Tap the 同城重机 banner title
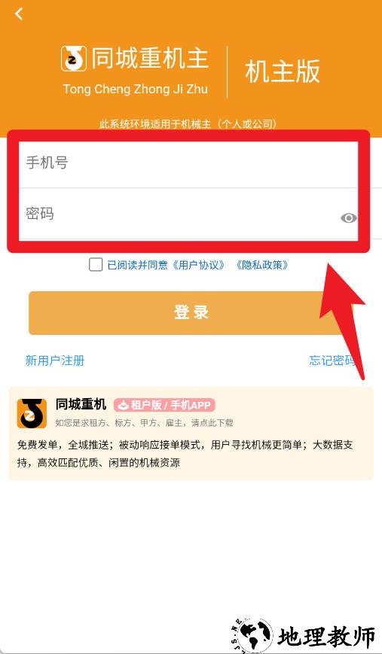Viewport: 382px width, 654px height. tap(81, 404)
